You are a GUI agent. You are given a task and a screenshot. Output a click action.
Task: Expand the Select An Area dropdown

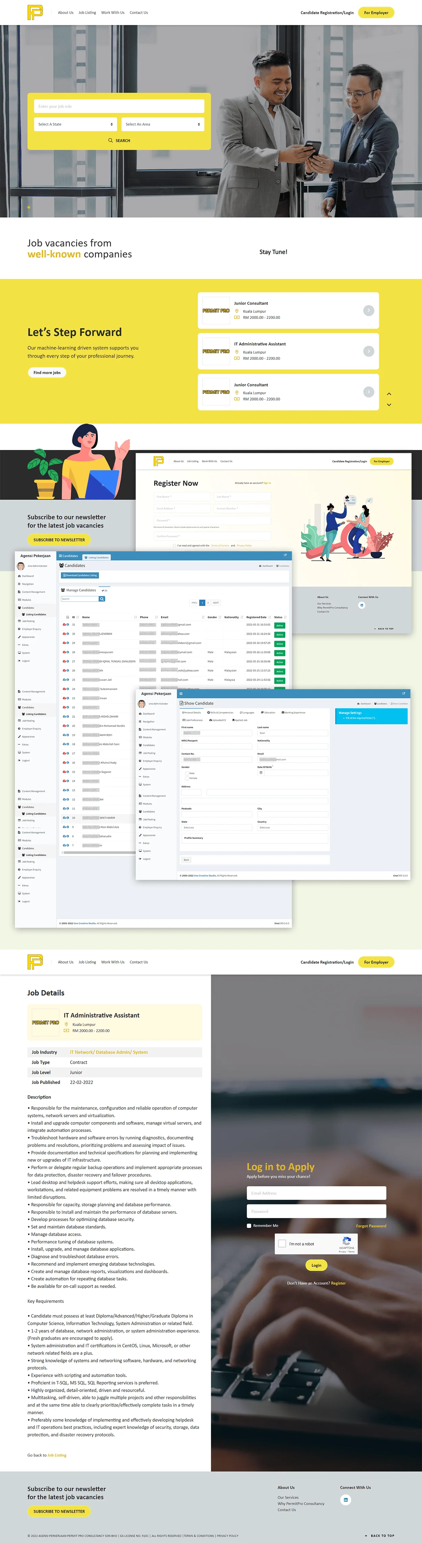[x=163, y=124]
